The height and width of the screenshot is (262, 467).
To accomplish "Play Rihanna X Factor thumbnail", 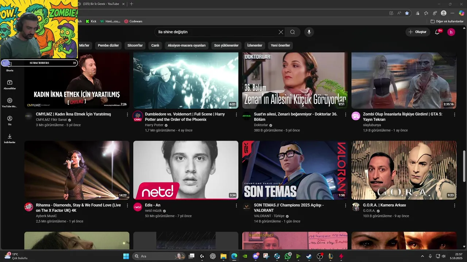I will tap(77, 170).
